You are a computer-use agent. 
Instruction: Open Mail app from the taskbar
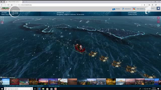pos(51,89)
